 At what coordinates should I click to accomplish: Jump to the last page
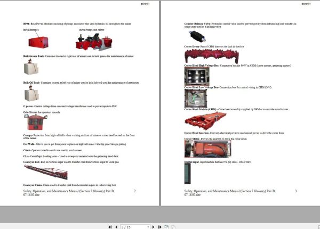point(160,227)
